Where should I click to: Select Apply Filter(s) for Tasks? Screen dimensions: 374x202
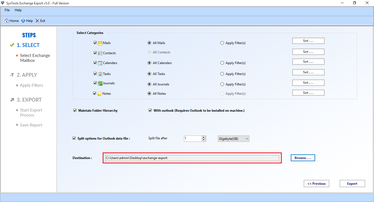tap(222, 74)
